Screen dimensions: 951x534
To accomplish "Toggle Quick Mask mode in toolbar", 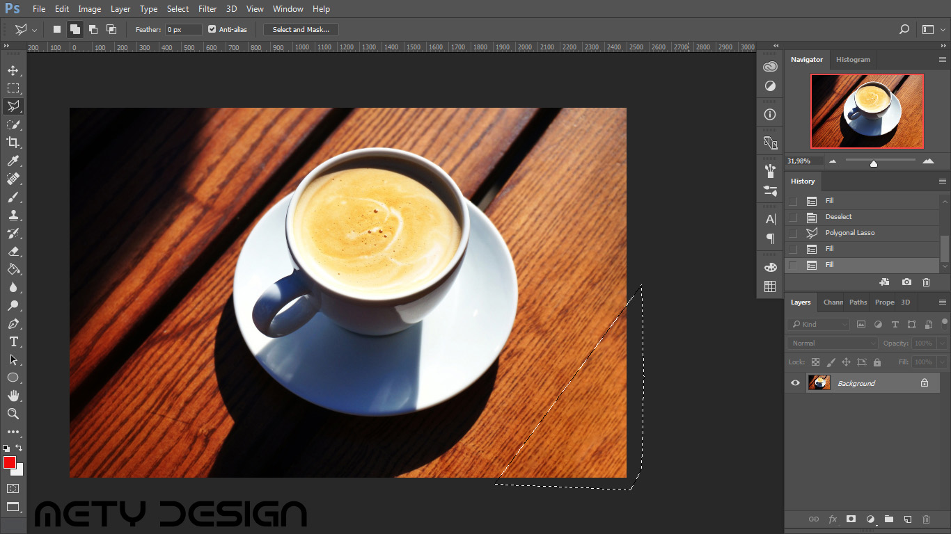I will point(13,489).
